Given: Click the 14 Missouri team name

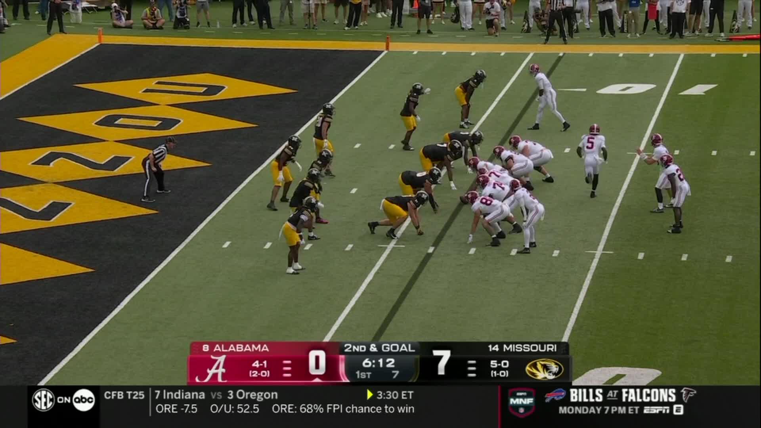Looking at the screenshot, I should [x=522, y=348].
